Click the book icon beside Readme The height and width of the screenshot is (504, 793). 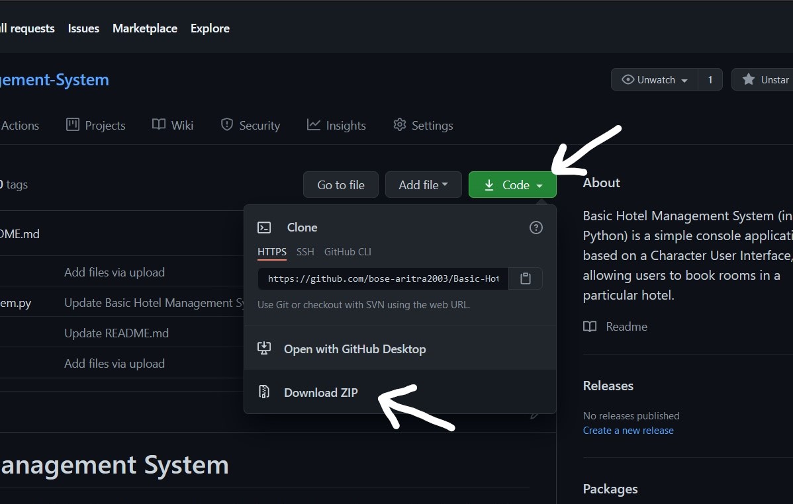pos(590,327)
